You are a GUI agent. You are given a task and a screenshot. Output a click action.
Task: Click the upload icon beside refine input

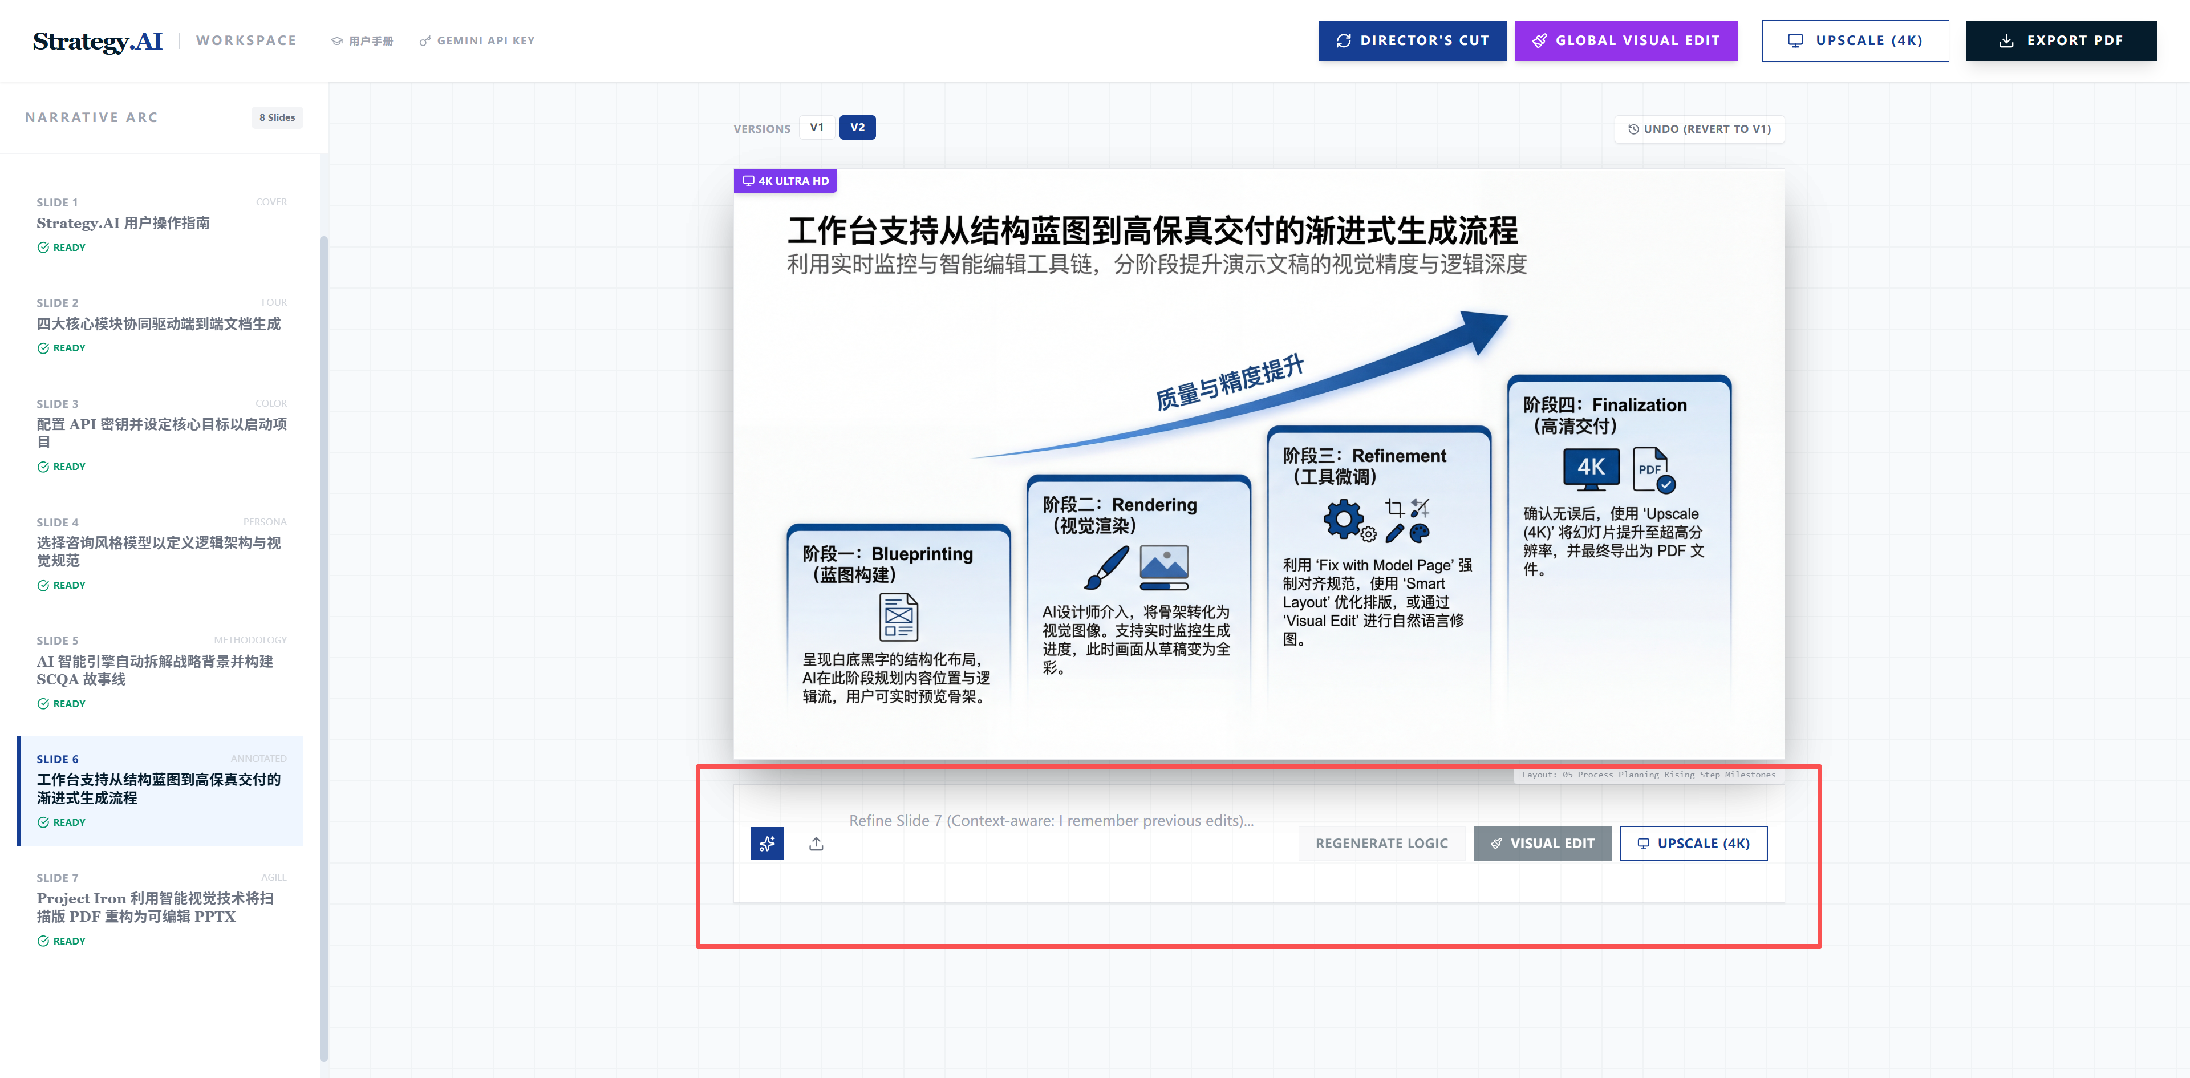pos(816,844)
